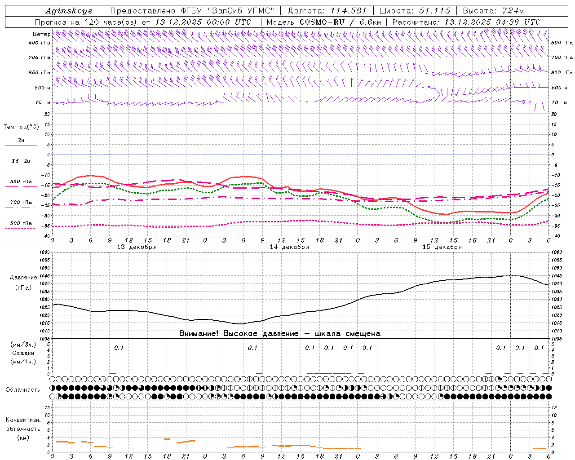
Task: Click the orange convective bar at 18h 13 декабря
Action: (x=167, y=439)
